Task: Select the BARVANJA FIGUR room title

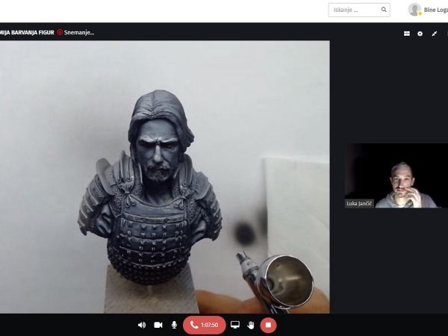Action: [x=27, y=33]
